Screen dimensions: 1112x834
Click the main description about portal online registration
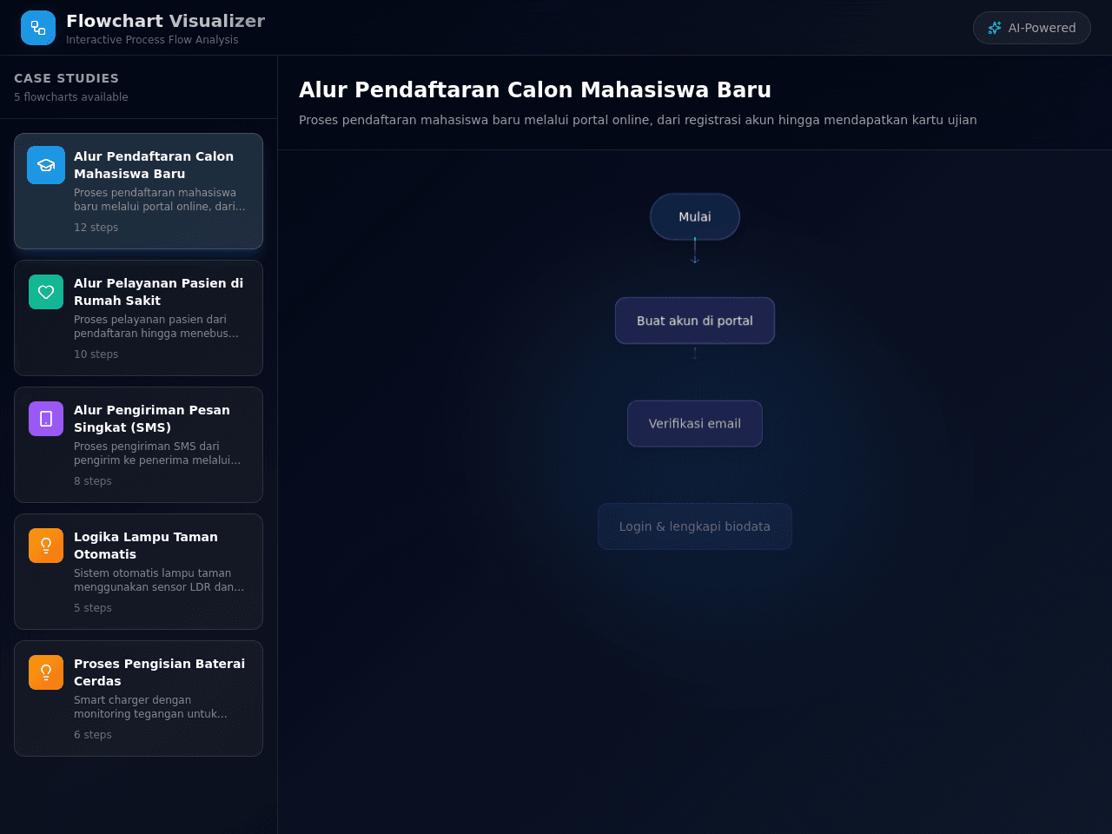[x=638, y=120]
